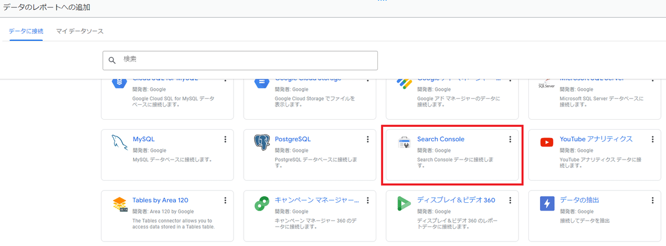Image resolution: width=666 pixels, height=246 pixels.
Task: Open MySQL card more options menu
Action: tap(225, 139)
